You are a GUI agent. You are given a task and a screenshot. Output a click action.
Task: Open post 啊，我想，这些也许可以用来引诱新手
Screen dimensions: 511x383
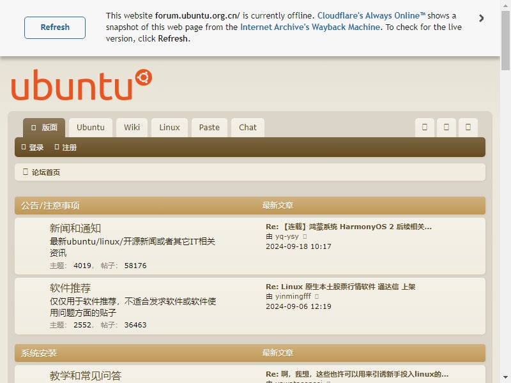click(x=357, y=374)
